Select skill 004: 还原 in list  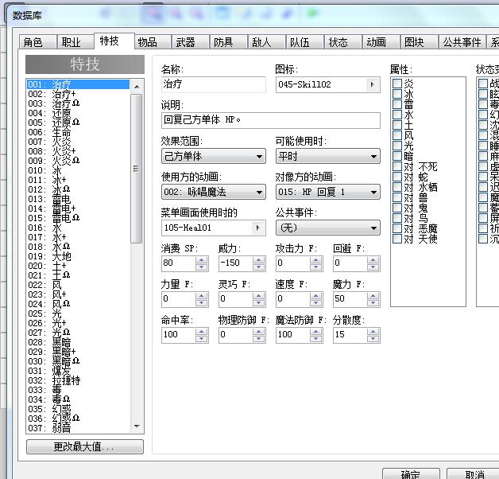[78, 113]
